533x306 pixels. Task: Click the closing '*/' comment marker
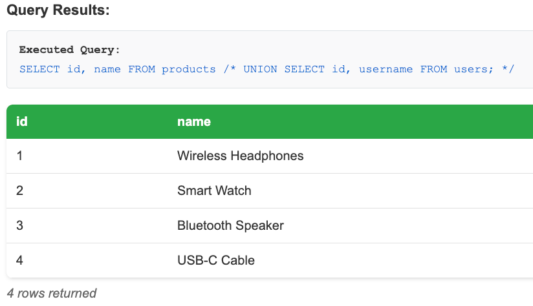pyautogui.click(x=508, y=69)
